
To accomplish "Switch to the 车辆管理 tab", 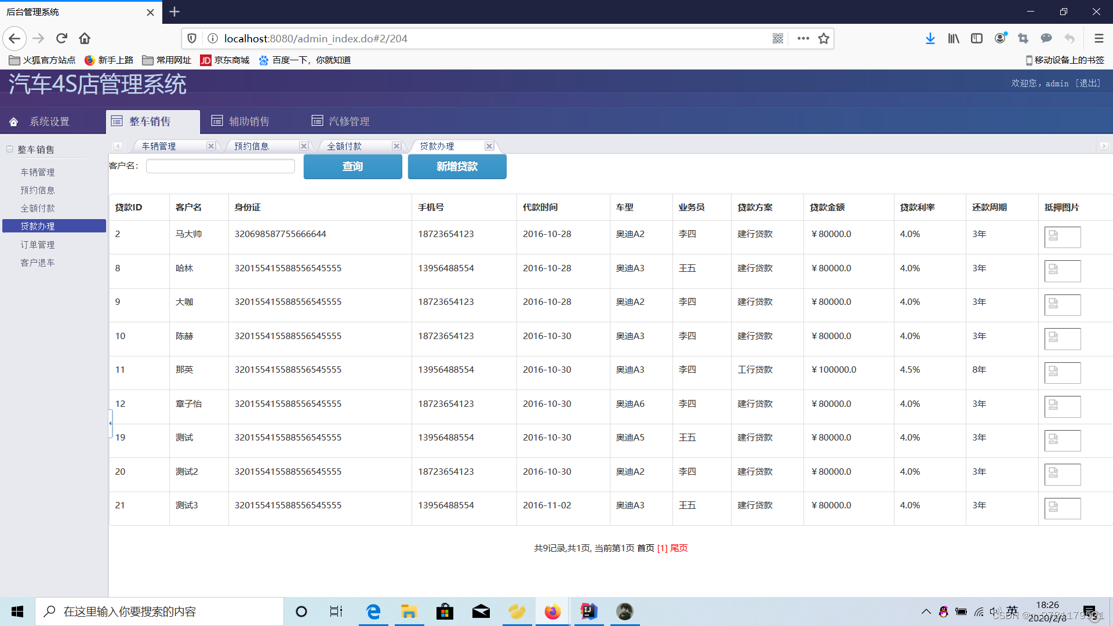I will point(159,146).
